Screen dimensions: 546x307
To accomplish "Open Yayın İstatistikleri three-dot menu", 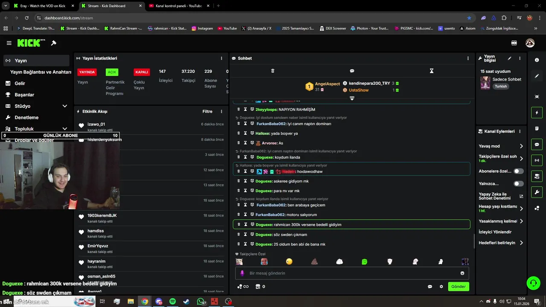I will 221,58.
